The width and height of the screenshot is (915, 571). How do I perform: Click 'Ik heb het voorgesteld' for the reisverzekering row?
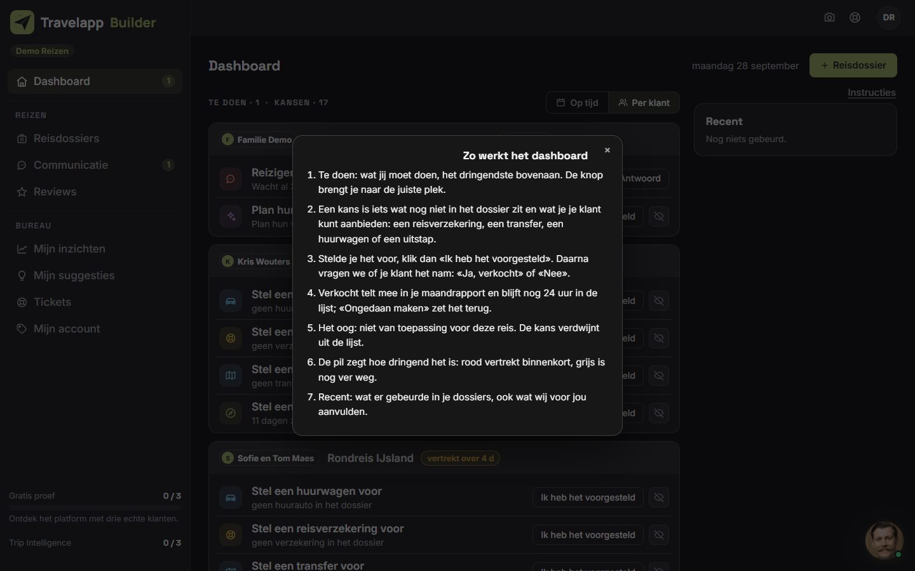(588, 535)
